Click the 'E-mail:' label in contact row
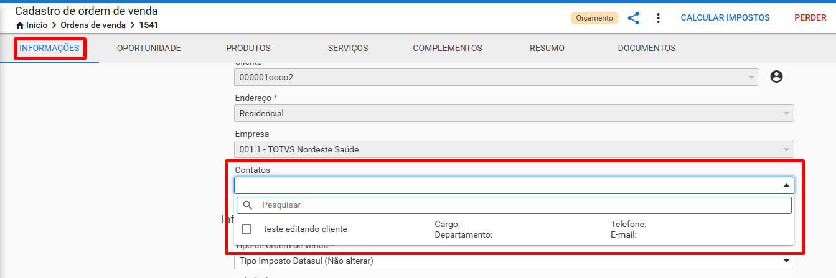Screen dimensions: 836x278 tap(624, 235)
